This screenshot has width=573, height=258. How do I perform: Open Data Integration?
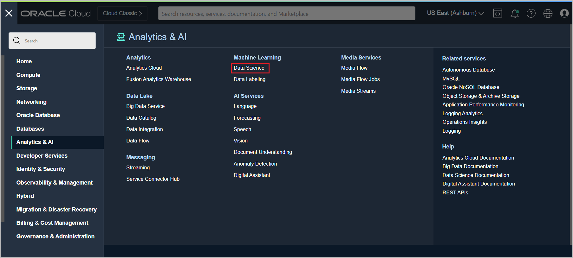tap(145, 129)
